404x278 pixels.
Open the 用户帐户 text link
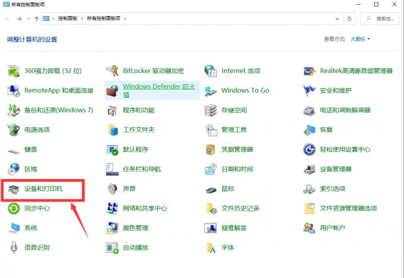333,228
